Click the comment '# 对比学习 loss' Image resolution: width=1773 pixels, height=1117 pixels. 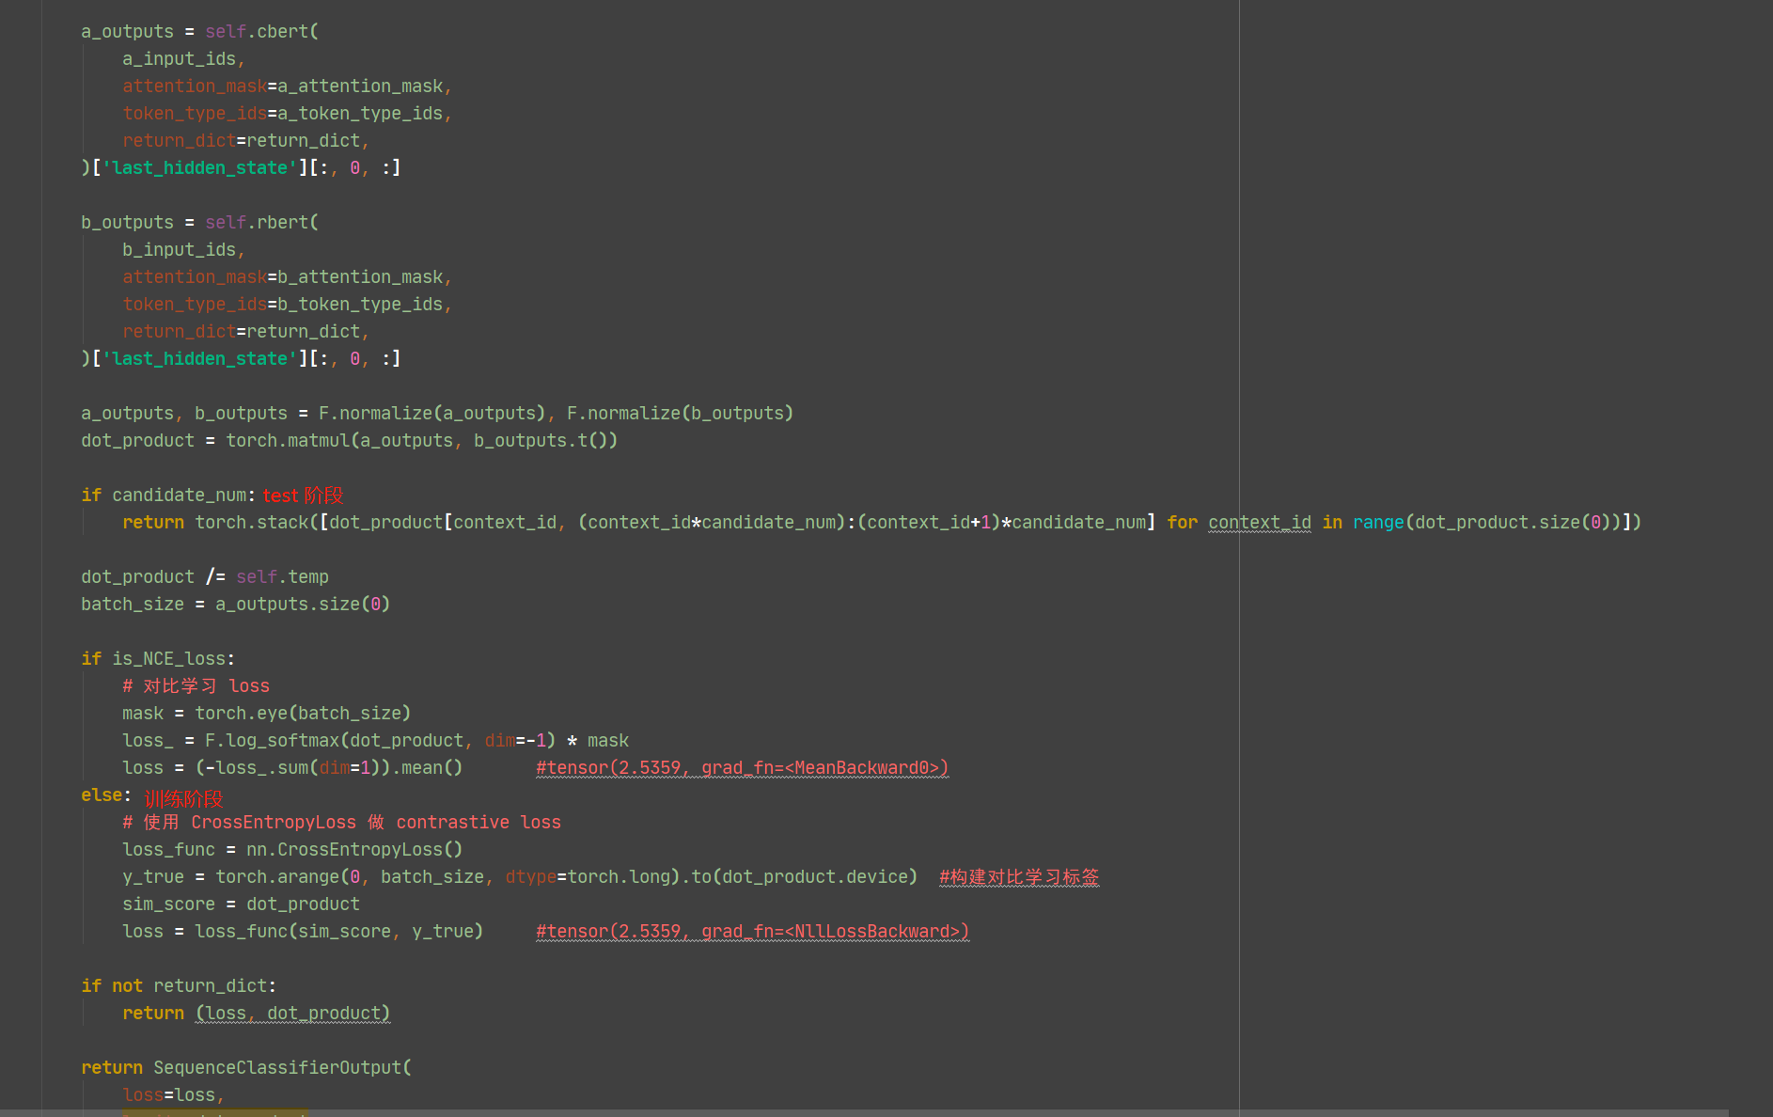pos(196,686)
